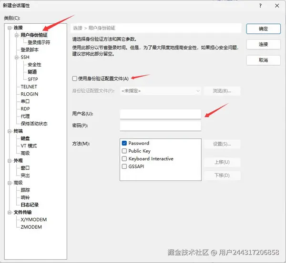Select SFTP tree item
Image resolution: width=286 pixels, height=263 pixels.
(33, 79)
